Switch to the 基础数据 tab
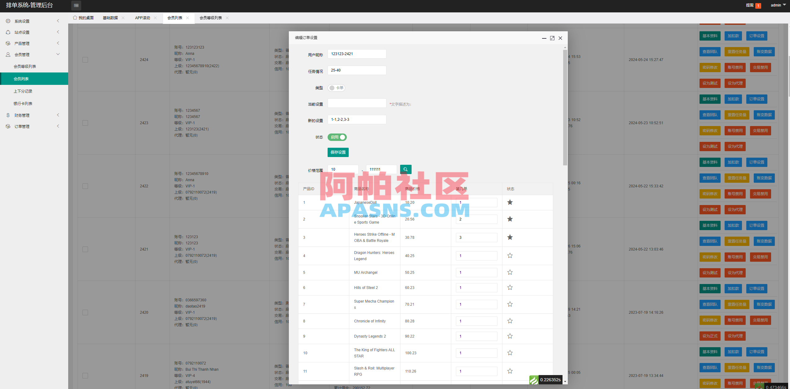The image size is (790, 389). click(x=111, y=18)
